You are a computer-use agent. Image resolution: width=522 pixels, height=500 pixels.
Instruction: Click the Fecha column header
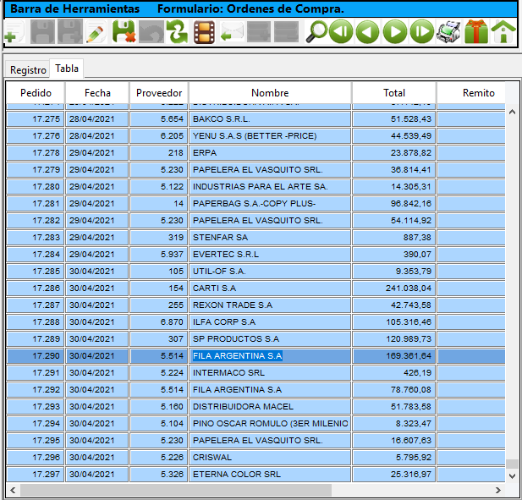(97, 93)
